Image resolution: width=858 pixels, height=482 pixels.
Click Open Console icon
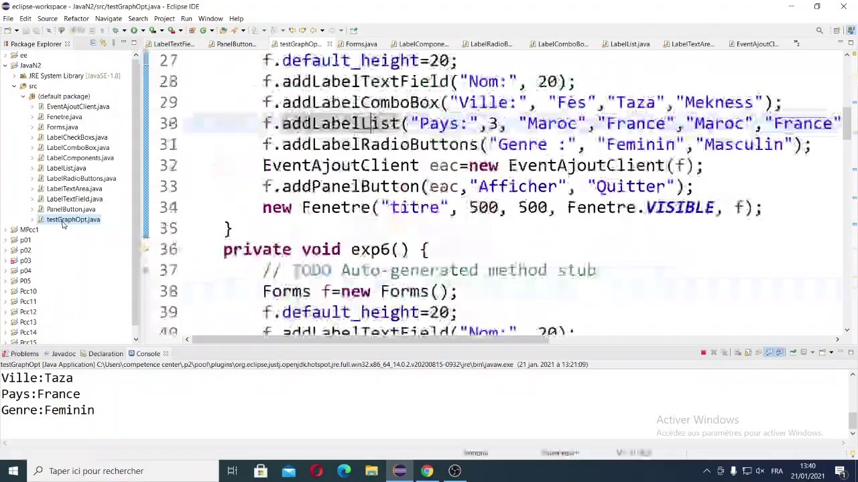(822, 352)
